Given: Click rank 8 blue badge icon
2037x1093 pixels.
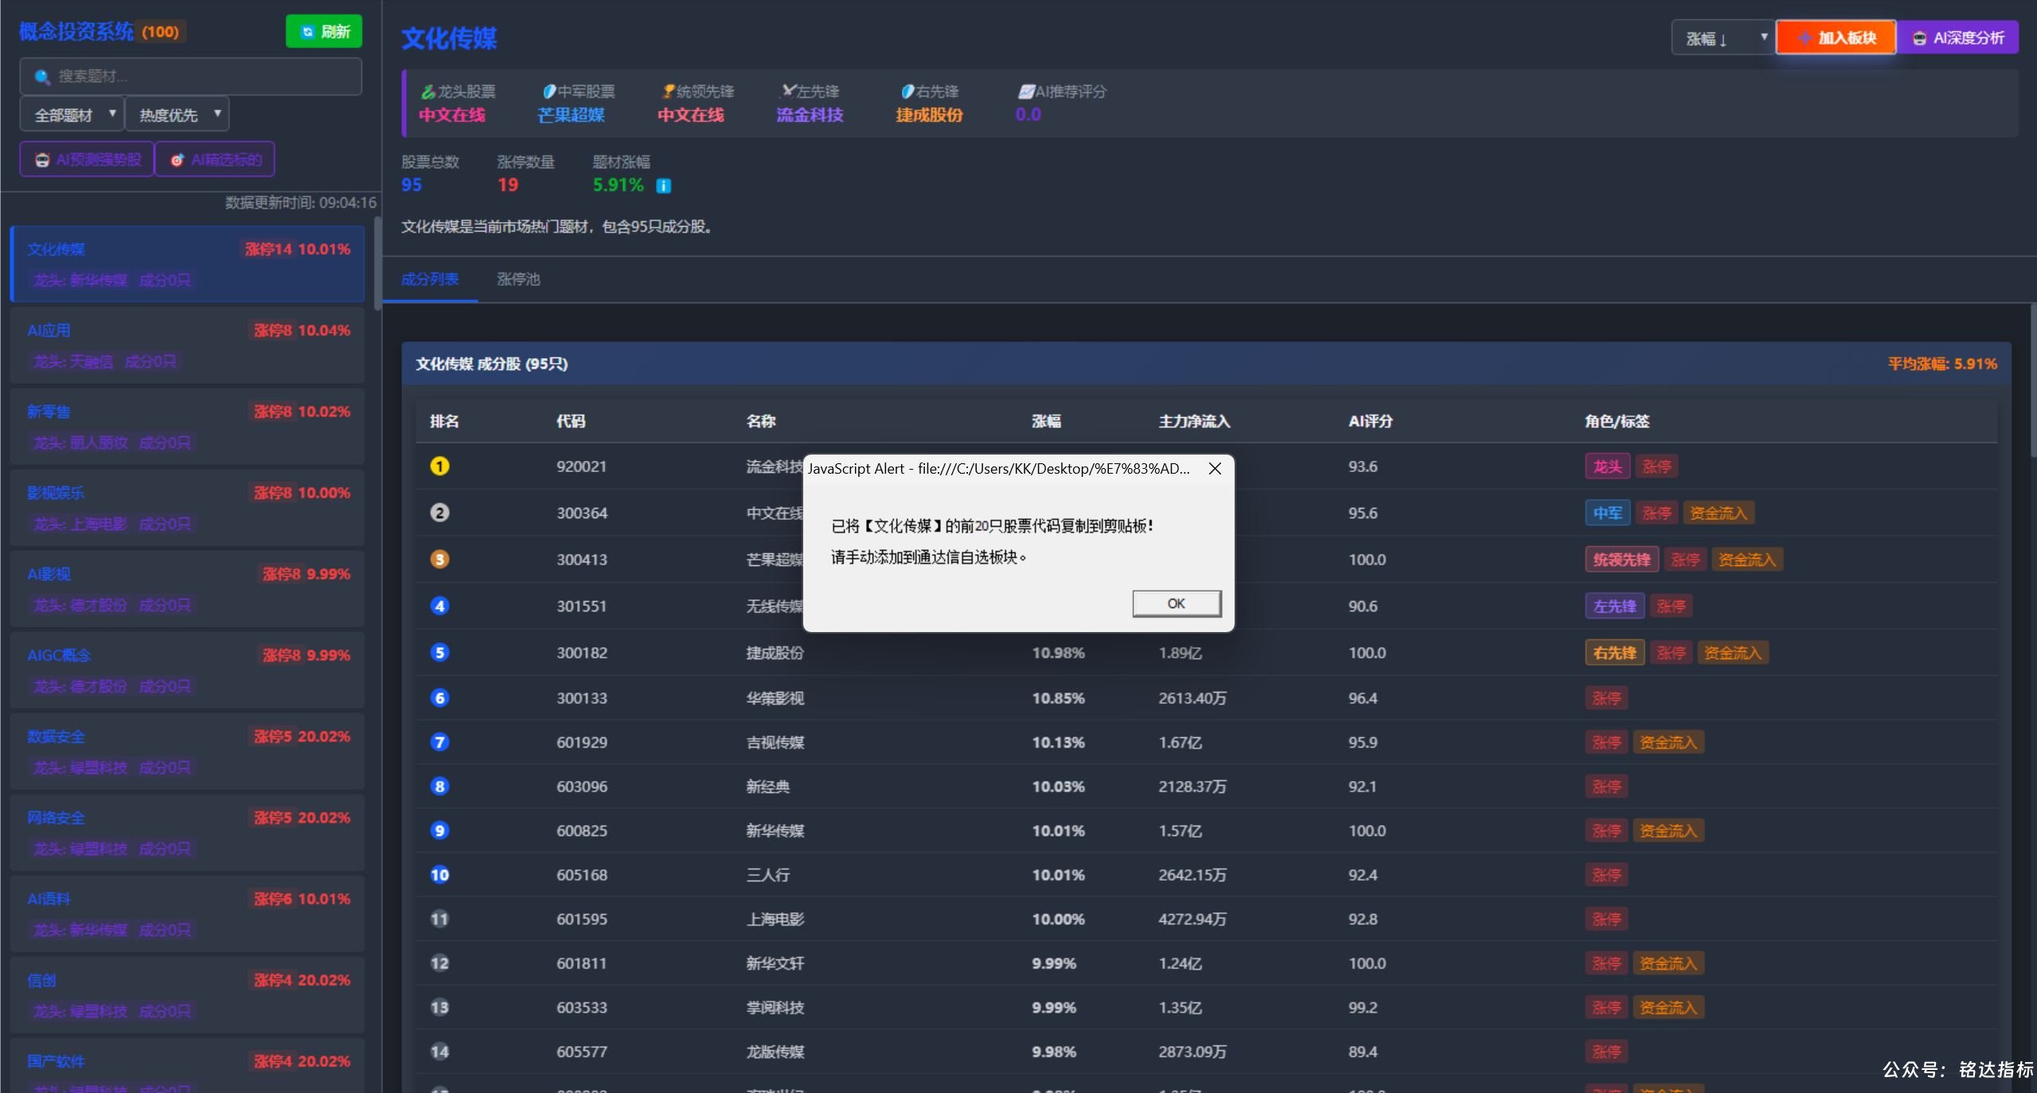Looking at the screenshot, I should pyautogui.click(x=439, y=787).
